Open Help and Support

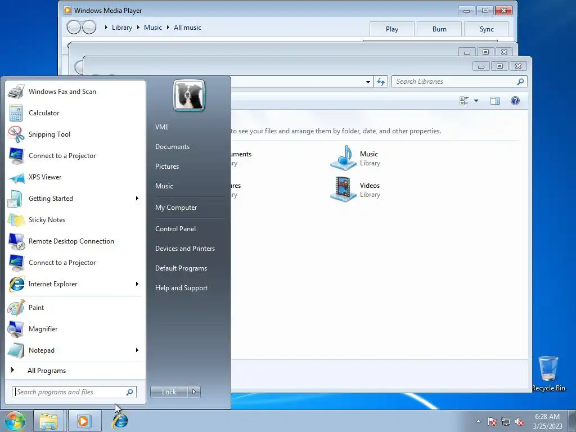click(182, 288)
